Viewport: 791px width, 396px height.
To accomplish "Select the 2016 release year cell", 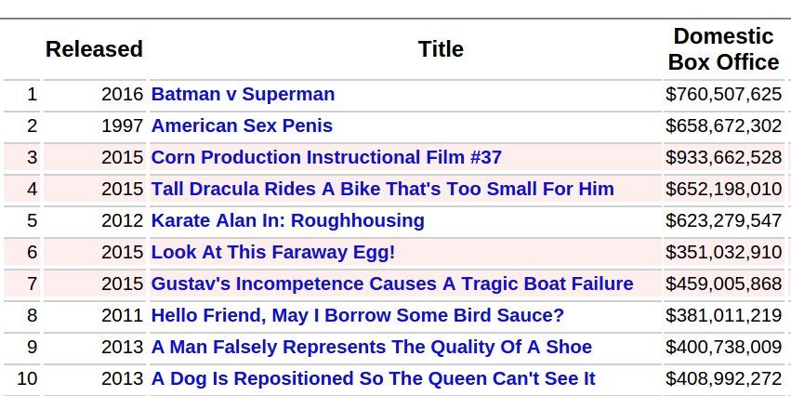I will [x=123, y=94].
